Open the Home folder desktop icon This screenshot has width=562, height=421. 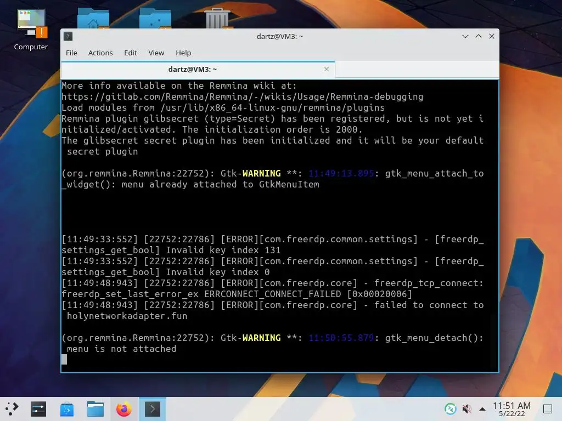(x=93, y=18)
